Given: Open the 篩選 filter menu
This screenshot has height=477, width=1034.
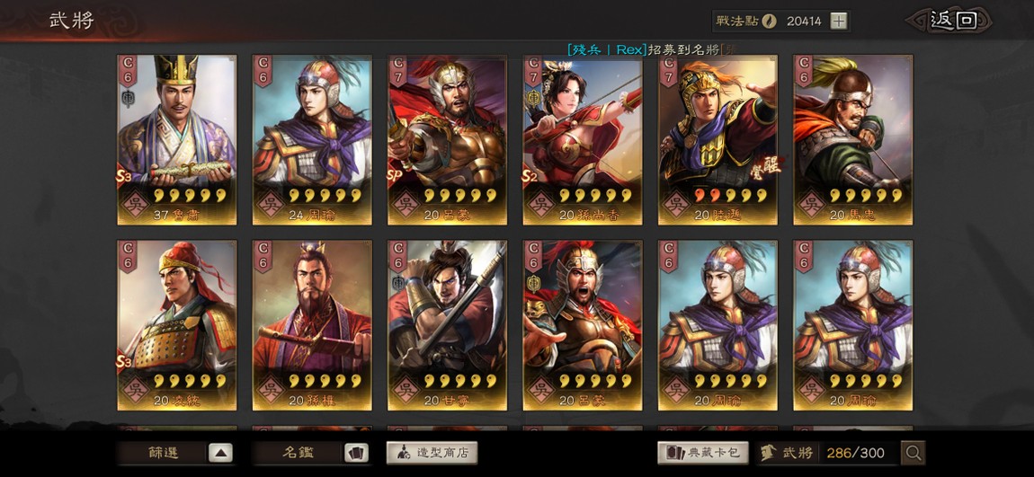Looking at the screenshot, I should [163, 453].
